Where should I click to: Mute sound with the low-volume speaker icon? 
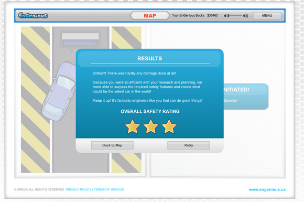(x=225, y=16)
